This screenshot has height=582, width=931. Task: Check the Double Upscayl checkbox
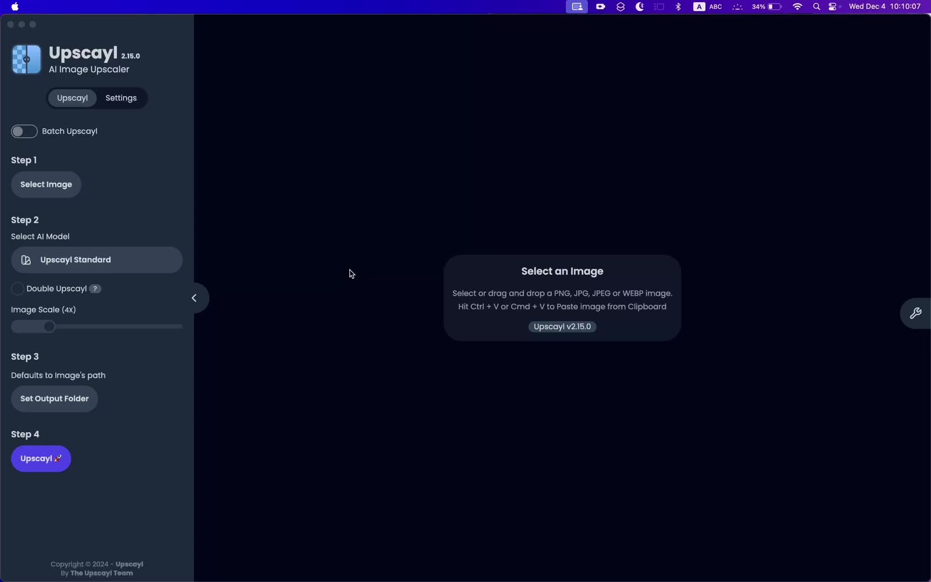click(17, 289)
